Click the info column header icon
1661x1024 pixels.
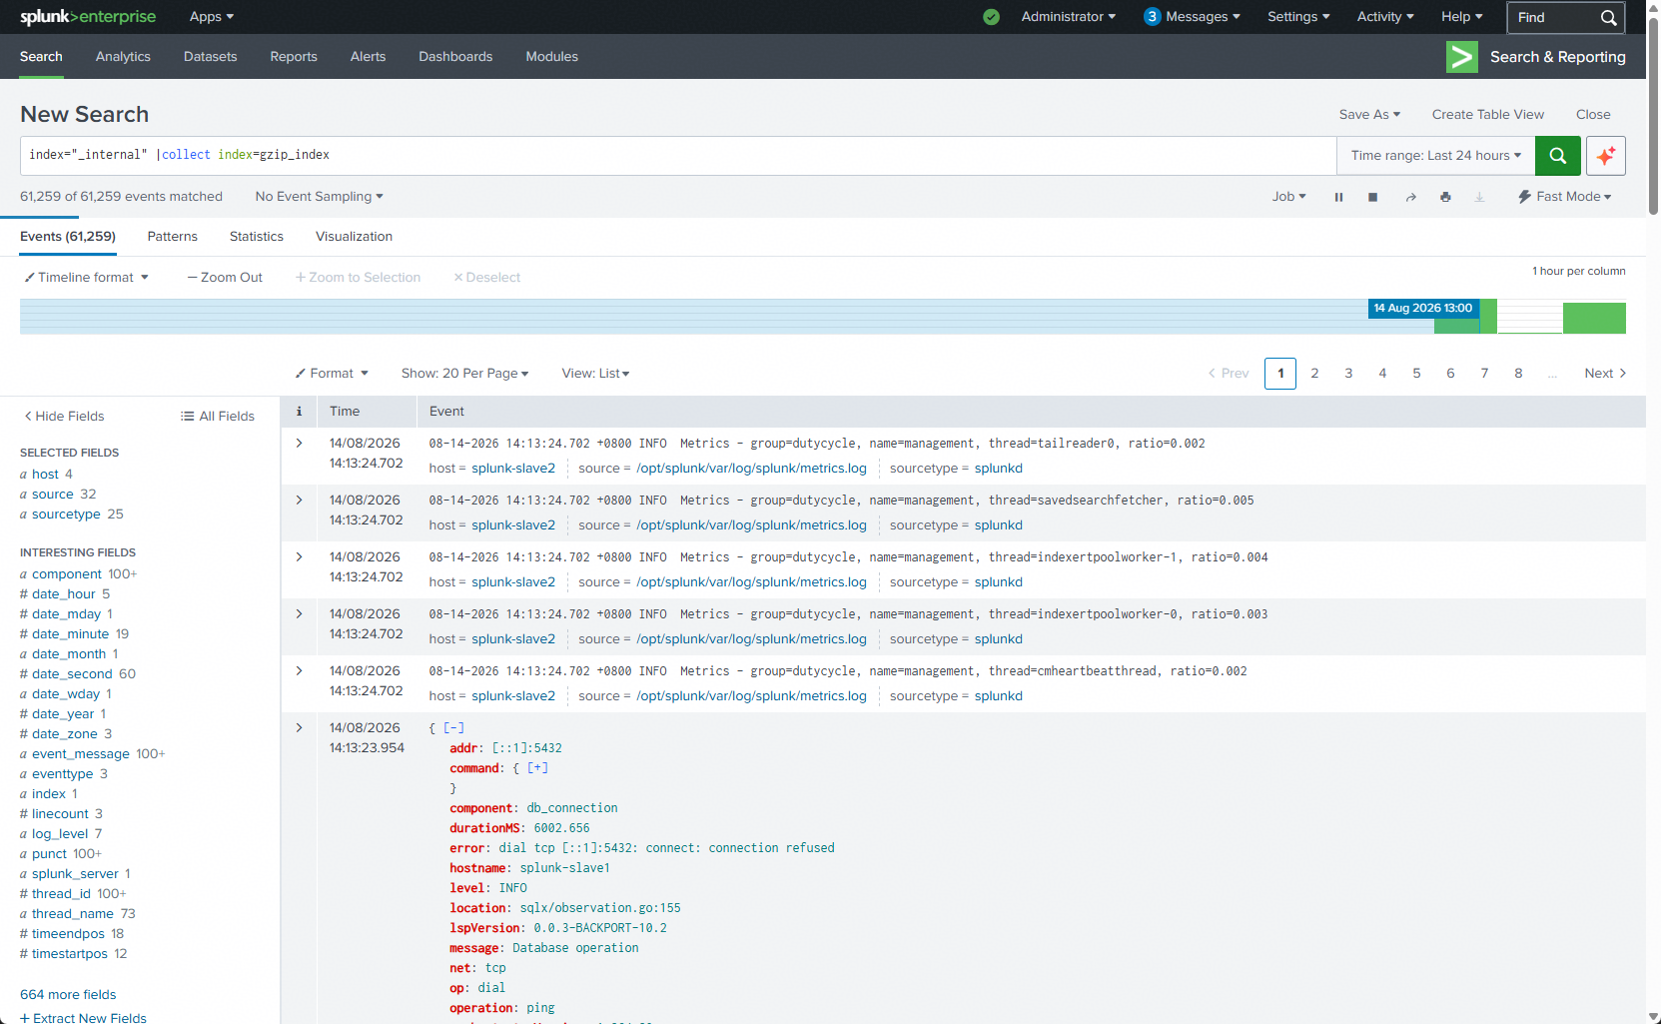pos(299,412)
